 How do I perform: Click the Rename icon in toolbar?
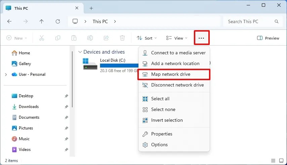click(x=90, y=38)
